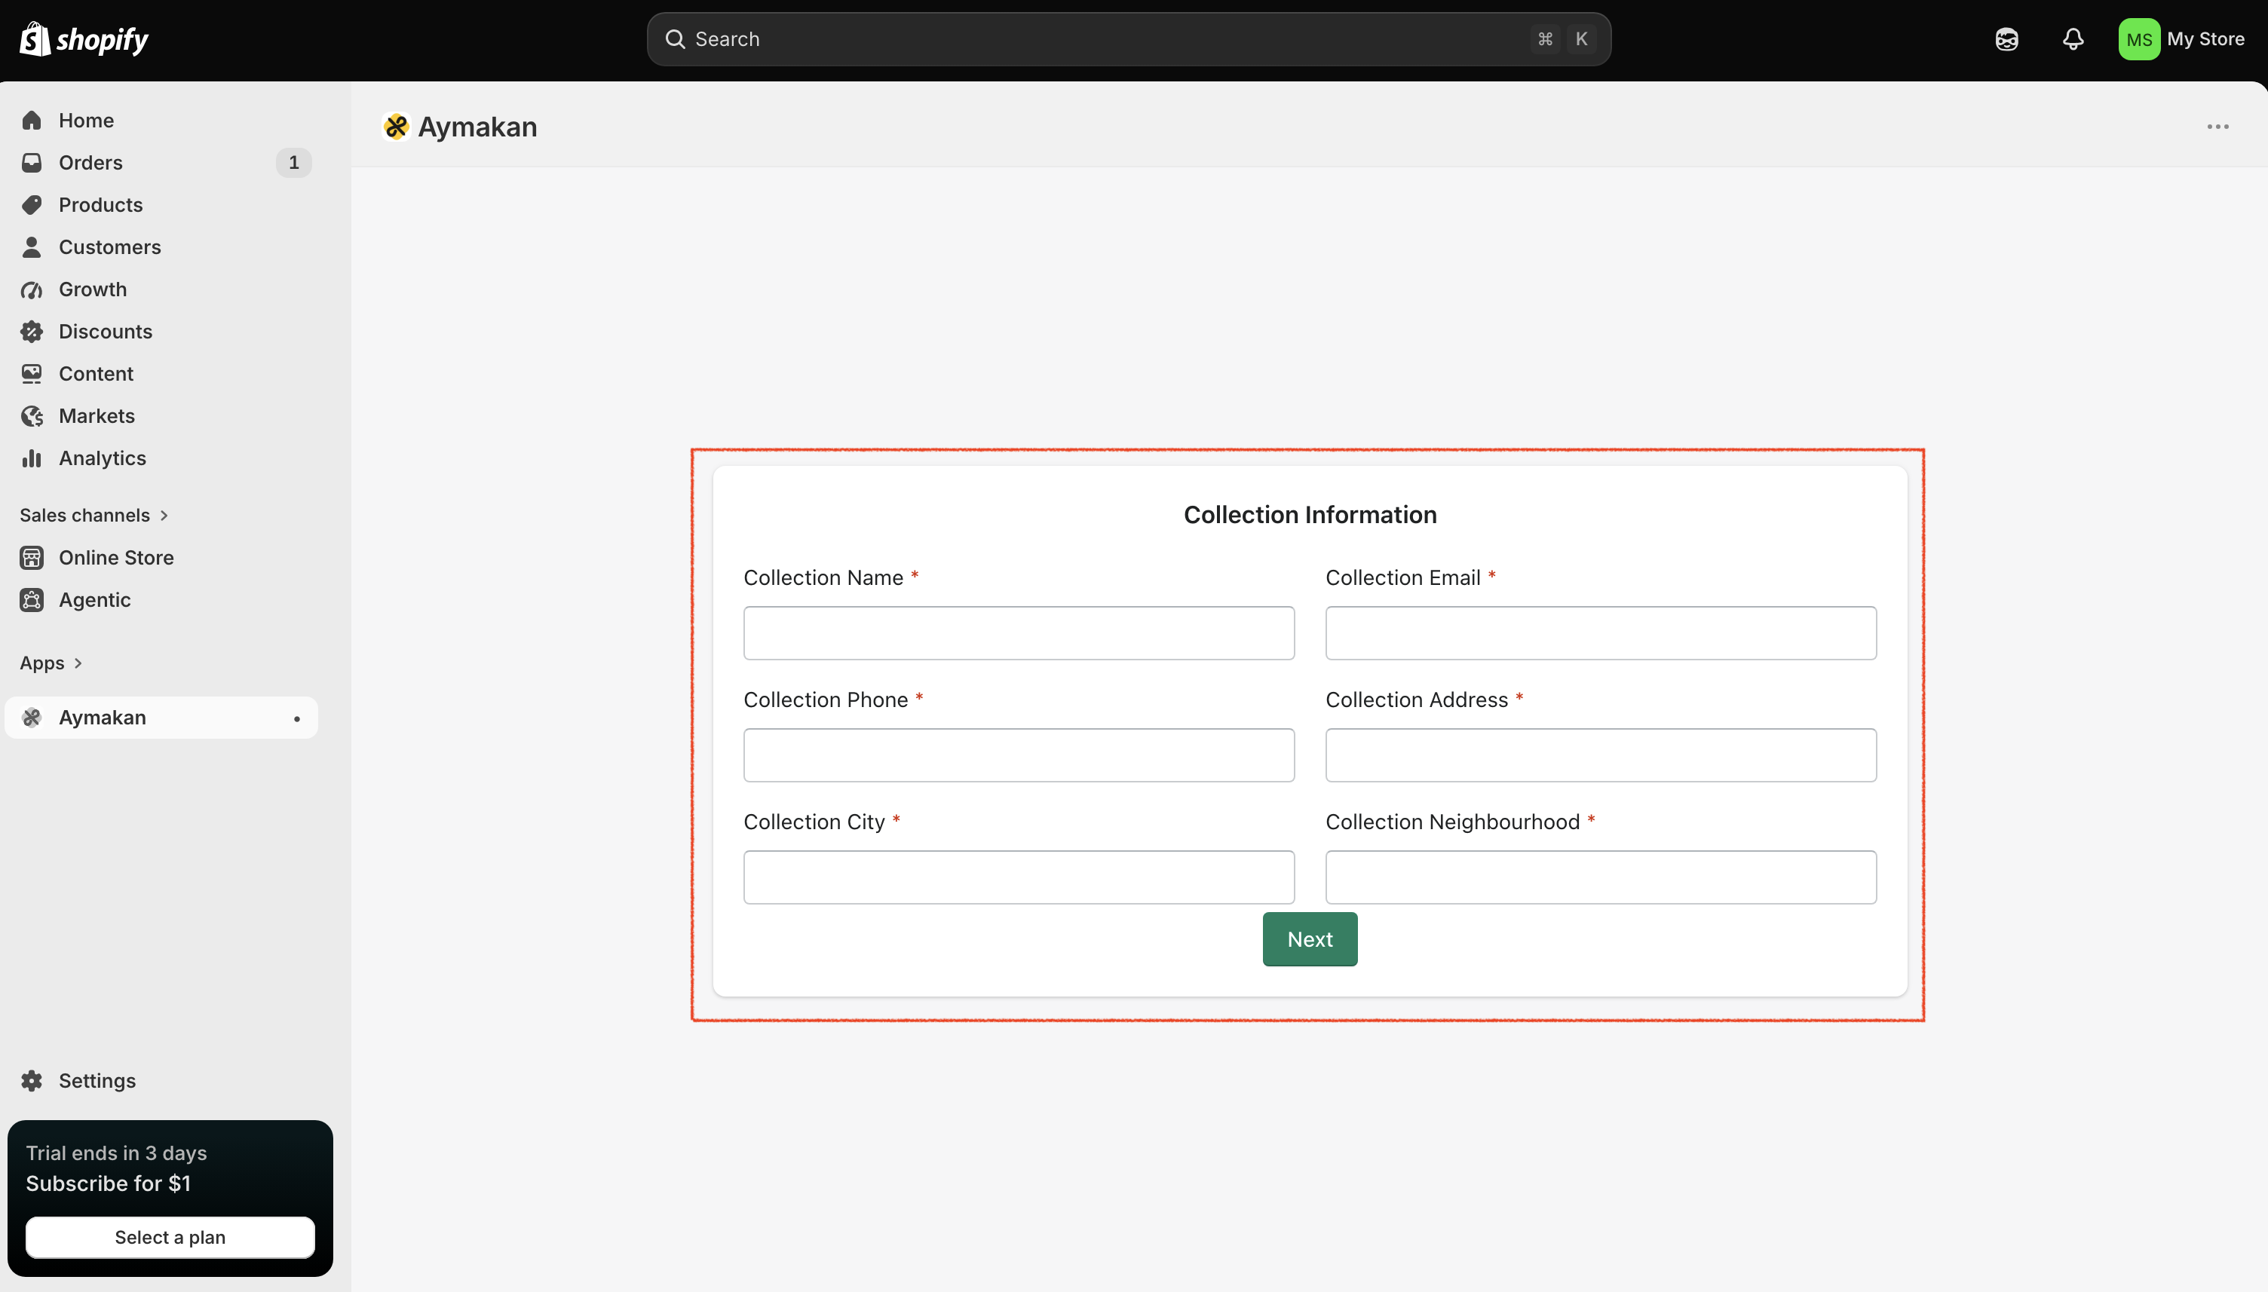Open the three-dot more actions menu

pyautogui.click(x=2217, y=127)
